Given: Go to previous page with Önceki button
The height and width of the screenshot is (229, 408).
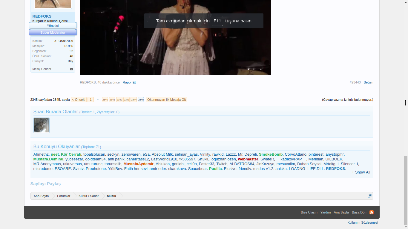Looking at the screenshot, I should 79,100.
